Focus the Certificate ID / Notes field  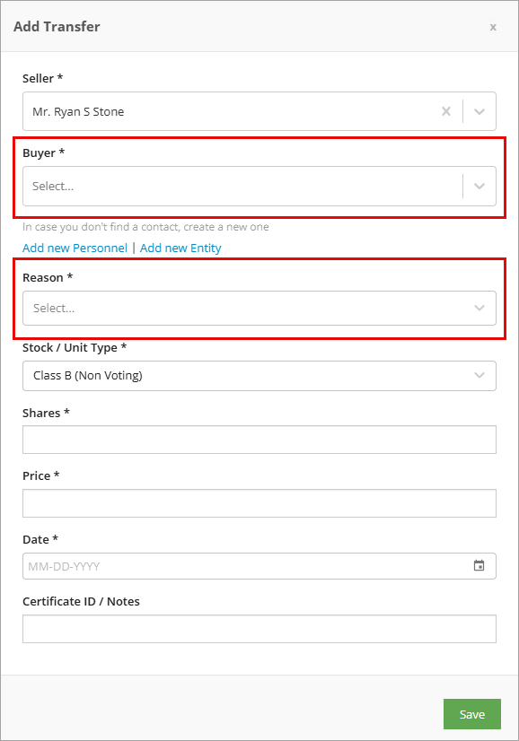(259, 629)
